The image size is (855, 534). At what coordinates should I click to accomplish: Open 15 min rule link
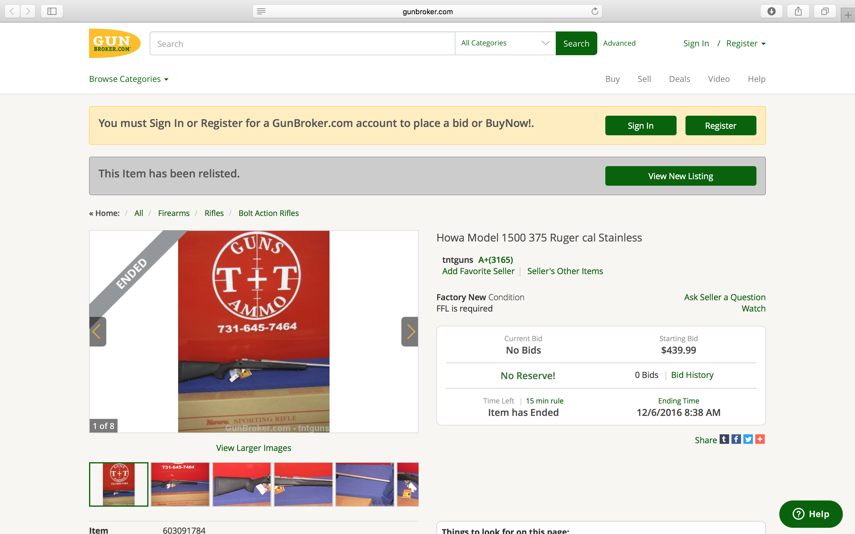click(544, 401)
